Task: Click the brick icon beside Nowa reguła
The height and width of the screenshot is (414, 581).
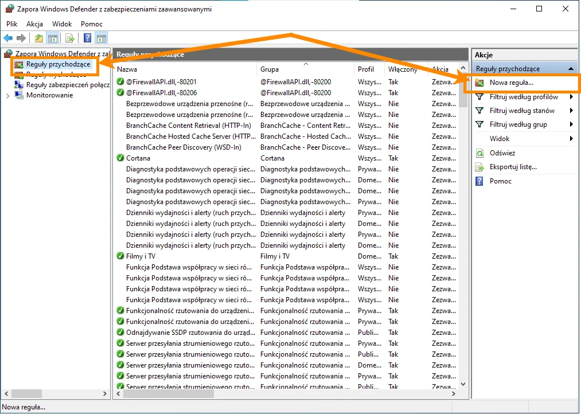Action: coord(479,83)
